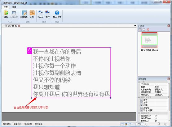Open the document tab list dropdown arrow

pos(135,26)
